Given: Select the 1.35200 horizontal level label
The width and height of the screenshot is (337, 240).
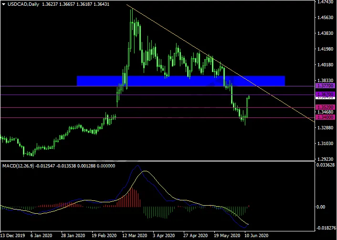Looking at the screenshot, I should pyautogui.click(x=326, y=107).
